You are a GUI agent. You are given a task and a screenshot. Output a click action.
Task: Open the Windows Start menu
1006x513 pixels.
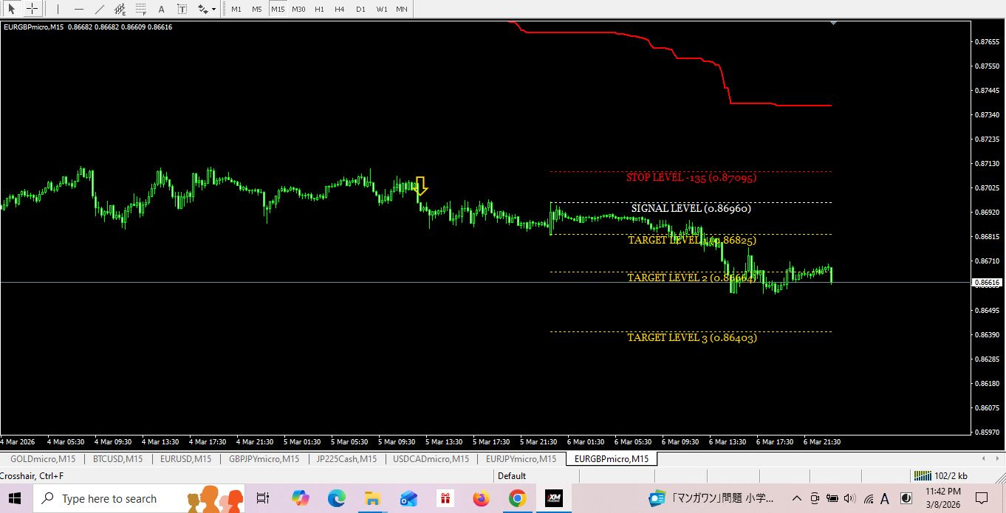coord(16,498)
